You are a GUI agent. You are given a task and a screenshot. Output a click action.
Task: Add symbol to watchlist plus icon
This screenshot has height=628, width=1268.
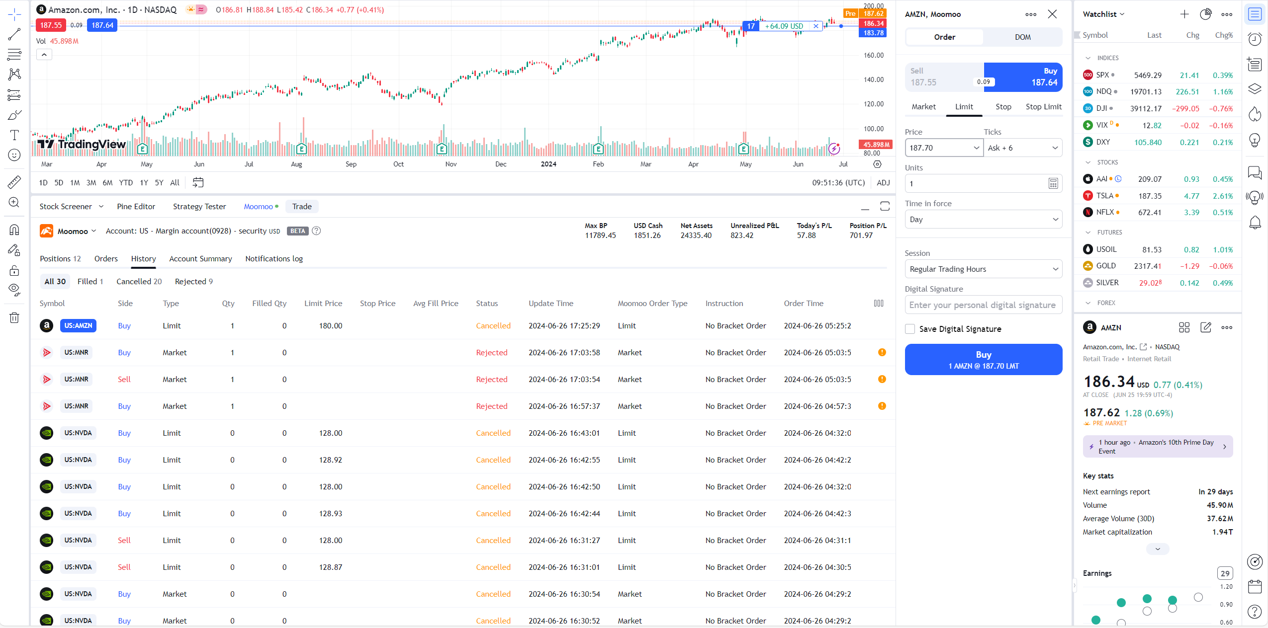point(1184,14)
